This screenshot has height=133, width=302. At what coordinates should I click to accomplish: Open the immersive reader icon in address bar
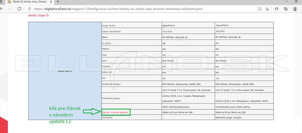(x=259, y=9)
